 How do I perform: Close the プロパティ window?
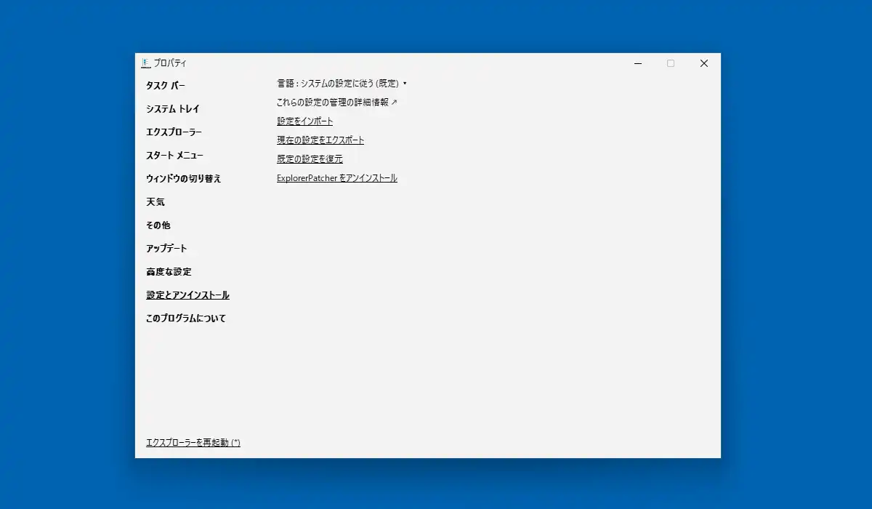(703, 63)
